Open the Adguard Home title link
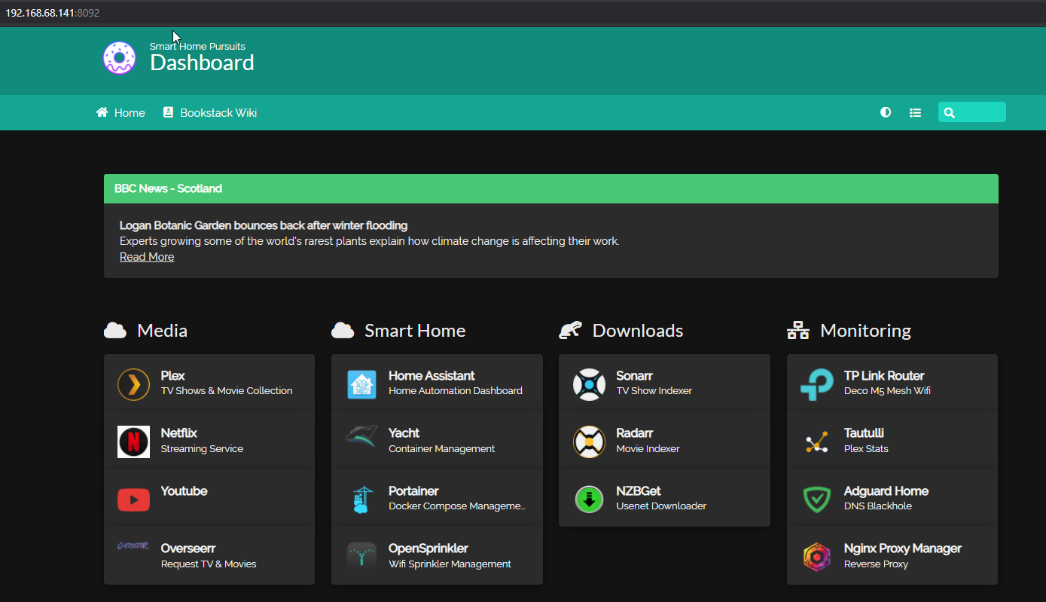 (886, 490)
